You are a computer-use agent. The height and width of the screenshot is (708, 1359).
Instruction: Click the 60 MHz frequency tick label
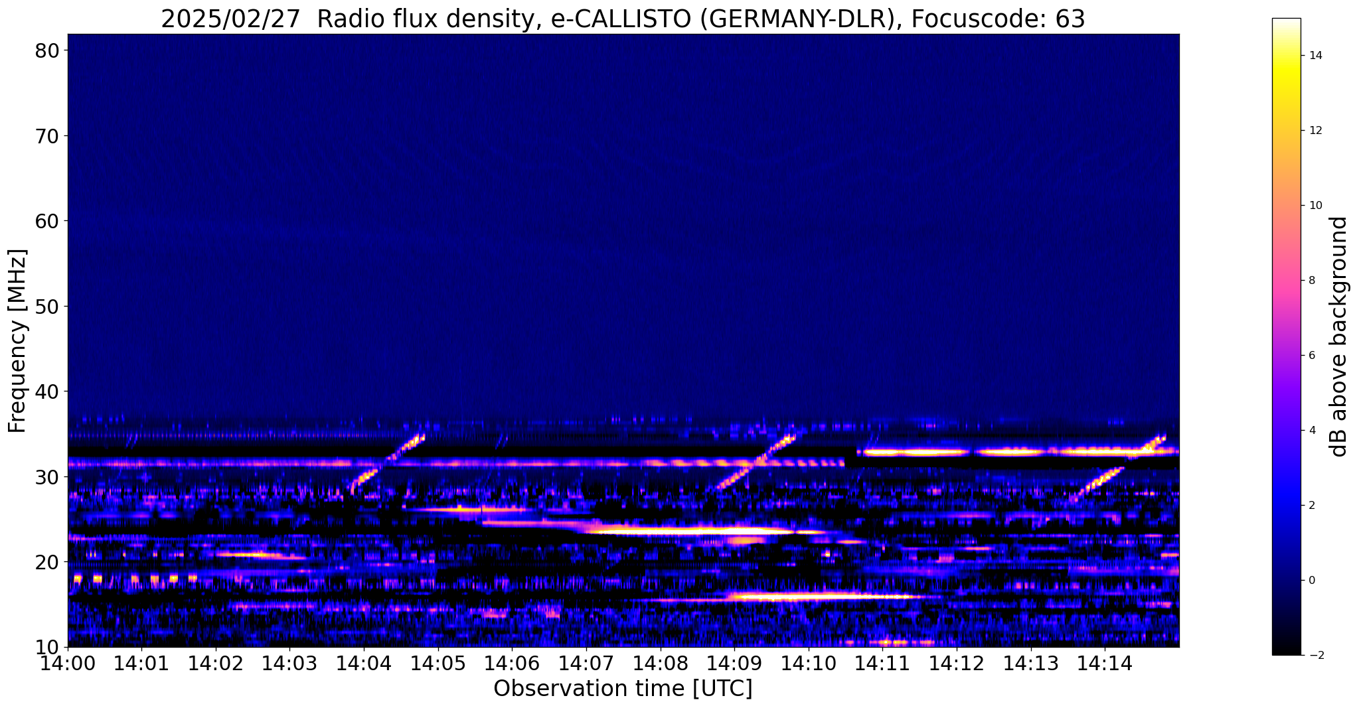(47, 221)
